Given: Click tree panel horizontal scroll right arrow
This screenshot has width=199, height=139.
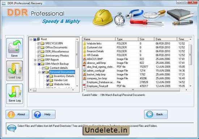Looking at the screenshot, I should (73, 90).
